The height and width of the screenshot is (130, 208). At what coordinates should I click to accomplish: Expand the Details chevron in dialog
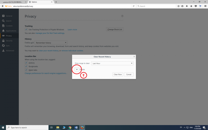(77, 69)
